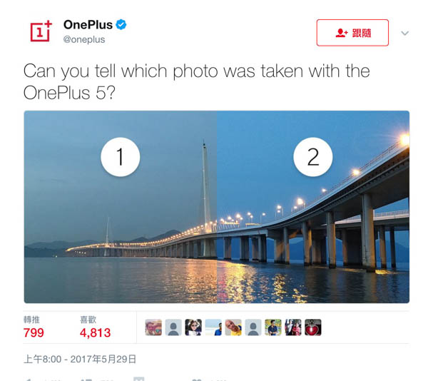Click the blue sky landscape liker avatar

(x=213, y=327)
